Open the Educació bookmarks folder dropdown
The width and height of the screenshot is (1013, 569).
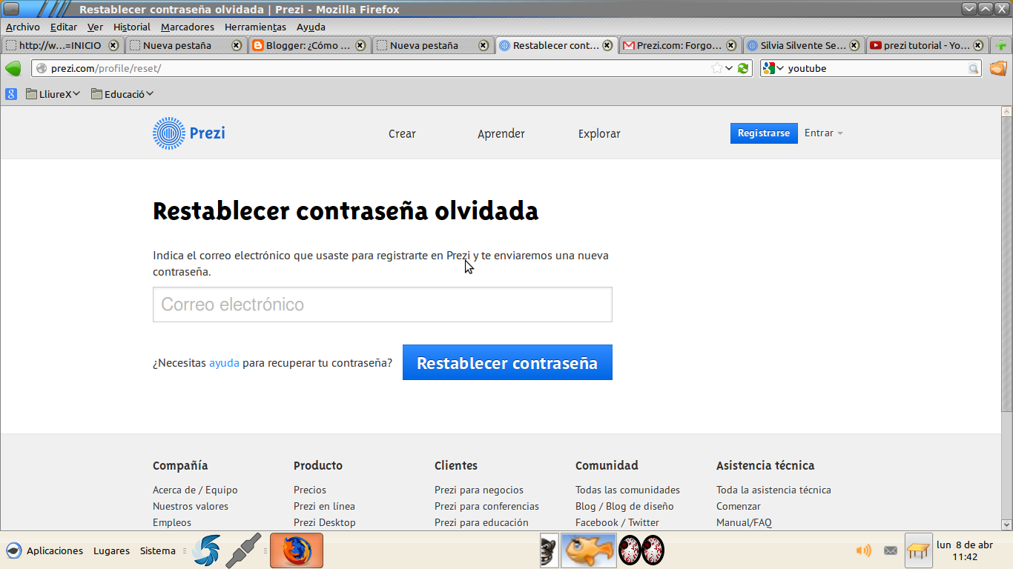[123, 94]
